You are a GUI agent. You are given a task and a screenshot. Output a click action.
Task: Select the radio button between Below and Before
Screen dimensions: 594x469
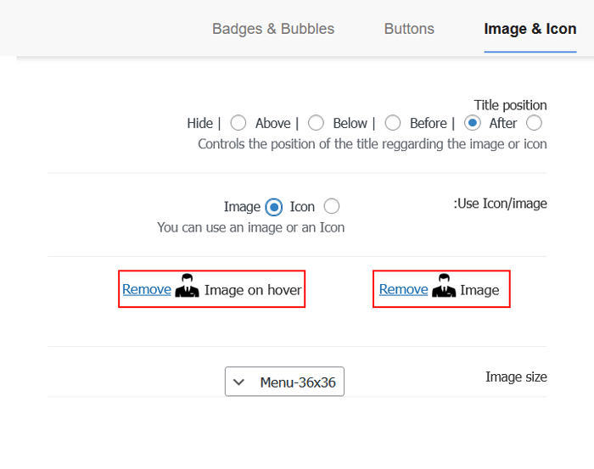[392, 123]
